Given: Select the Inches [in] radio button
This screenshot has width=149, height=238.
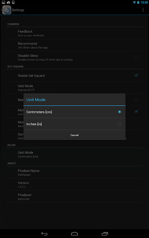Looking at the screenshot, I should point(120,124).
